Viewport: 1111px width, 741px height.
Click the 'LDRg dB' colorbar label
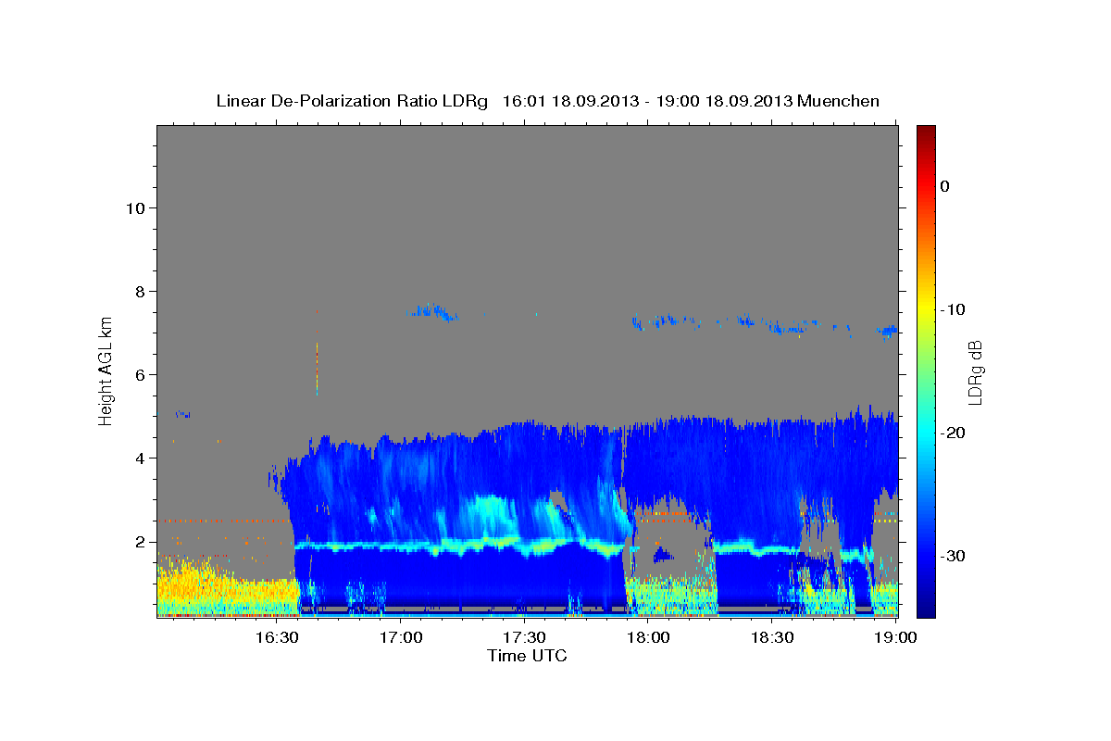tap(974, 372)
